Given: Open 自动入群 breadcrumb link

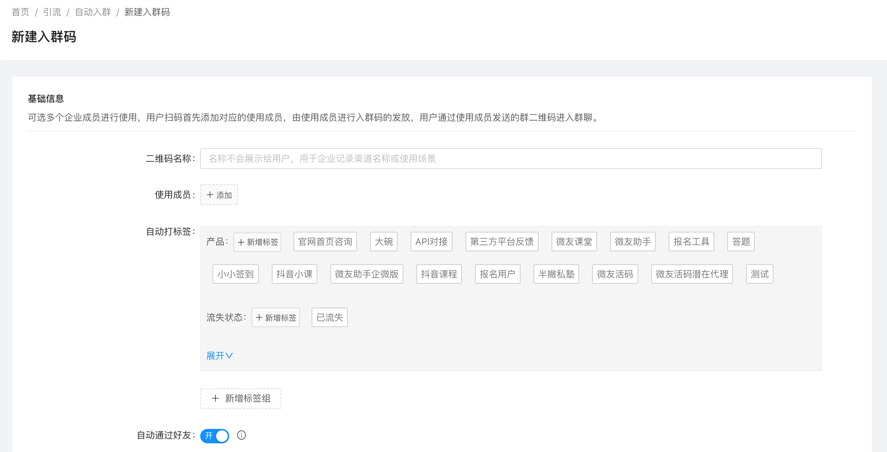Looking at the screenshot, I should click(x=93, y=12).
